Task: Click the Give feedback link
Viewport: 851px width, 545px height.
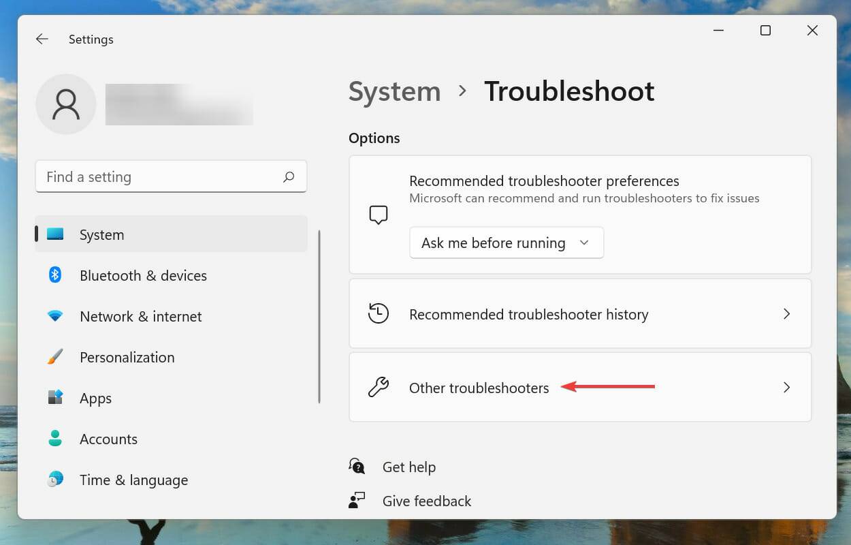Action: [x=427, y=501]
